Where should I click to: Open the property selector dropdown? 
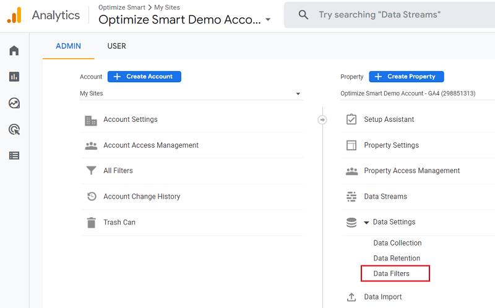click(x=417, y=93)
